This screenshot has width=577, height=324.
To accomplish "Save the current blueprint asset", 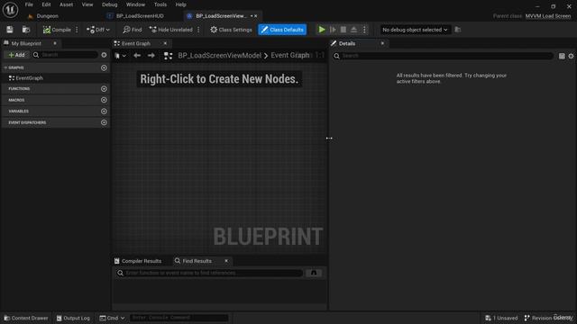I will click(10, 30).
